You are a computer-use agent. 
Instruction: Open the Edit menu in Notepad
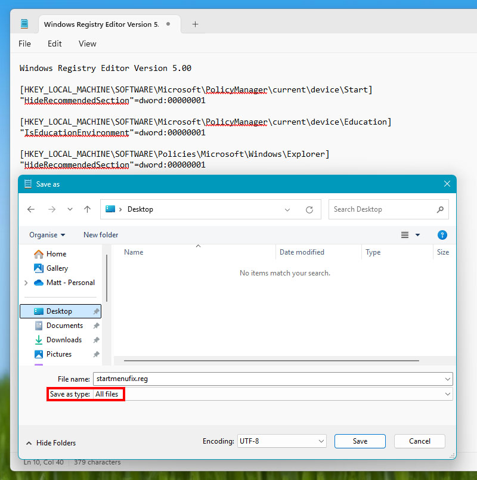(x=54, y=44)
